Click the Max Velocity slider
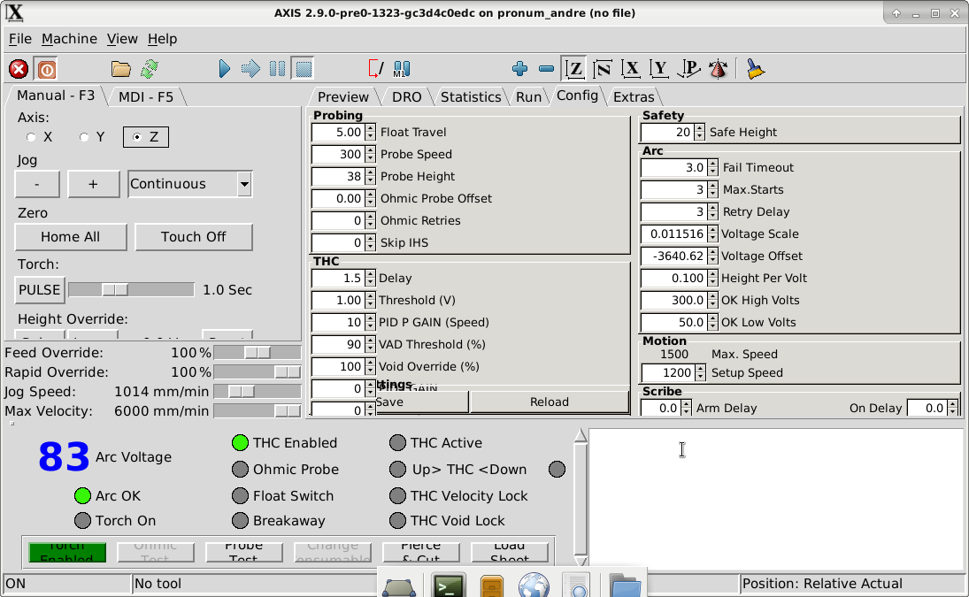Image resolution: width=969 pixels, height=597 pixels. tap(258, 411)
